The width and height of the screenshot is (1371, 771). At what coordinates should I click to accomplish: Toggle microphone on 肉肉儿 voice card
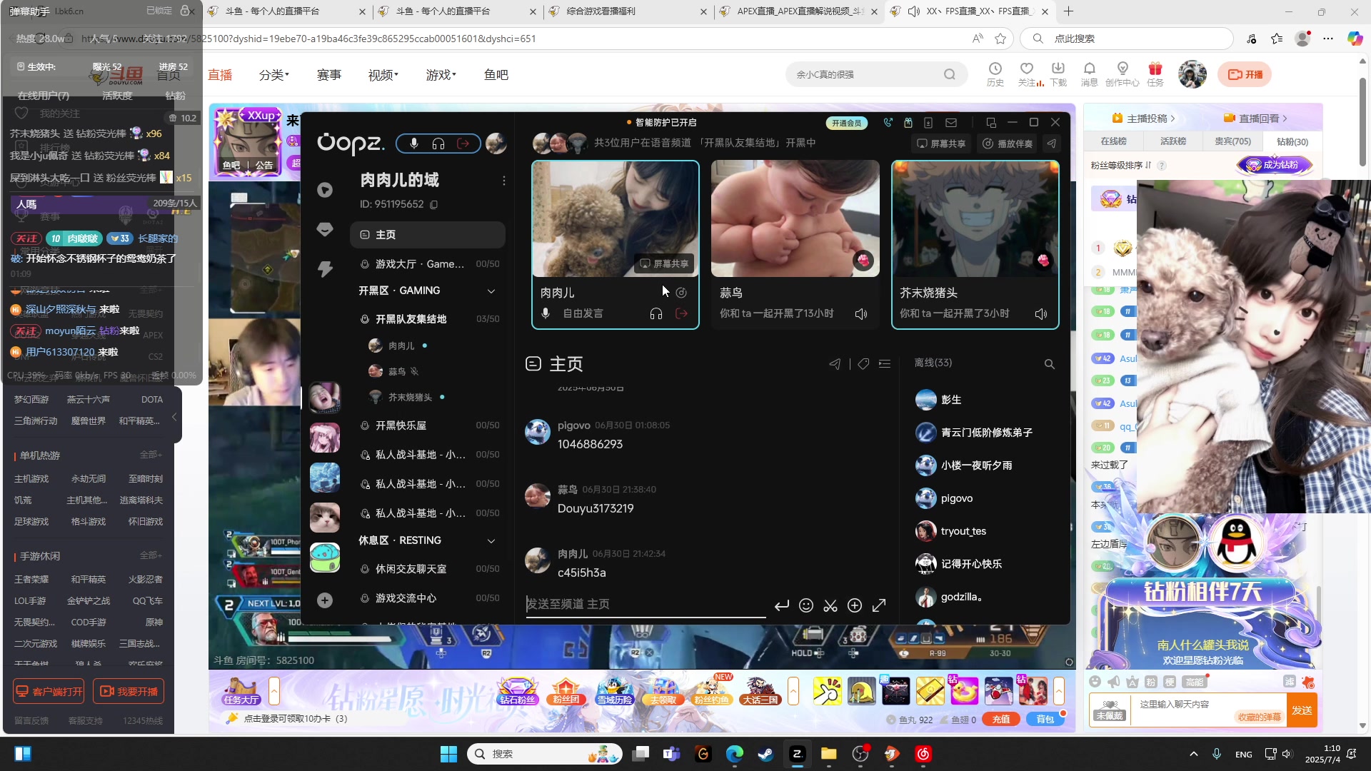click(546, 313)
